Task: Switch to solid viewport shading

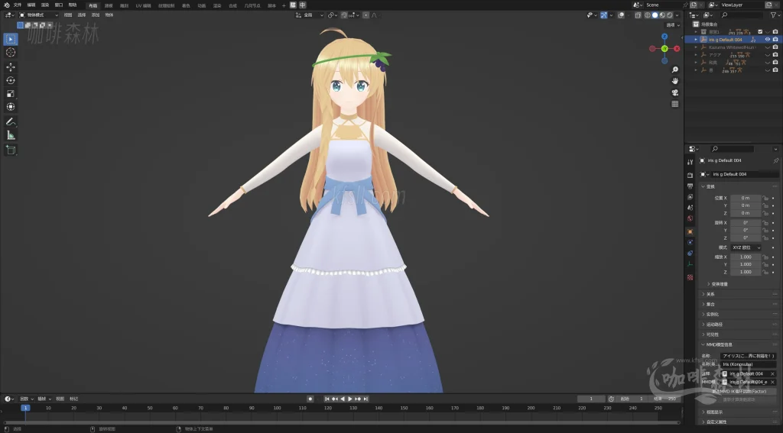Action: (x=655, y=15)
